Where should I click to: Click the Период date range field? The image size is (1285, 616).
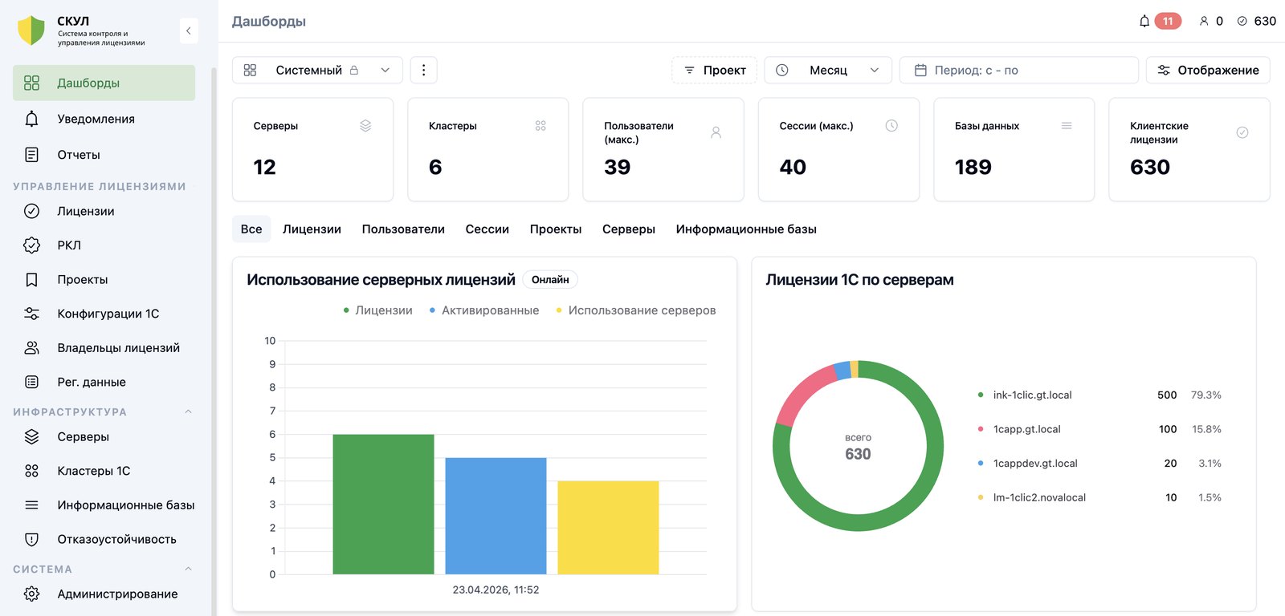tap(1019, 70)
